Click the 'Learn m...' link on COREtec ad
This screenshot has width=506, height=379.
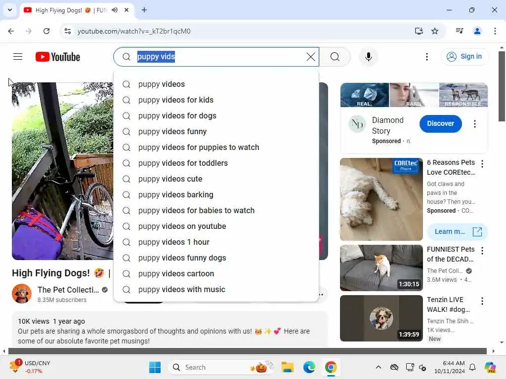tap(457, 231)
